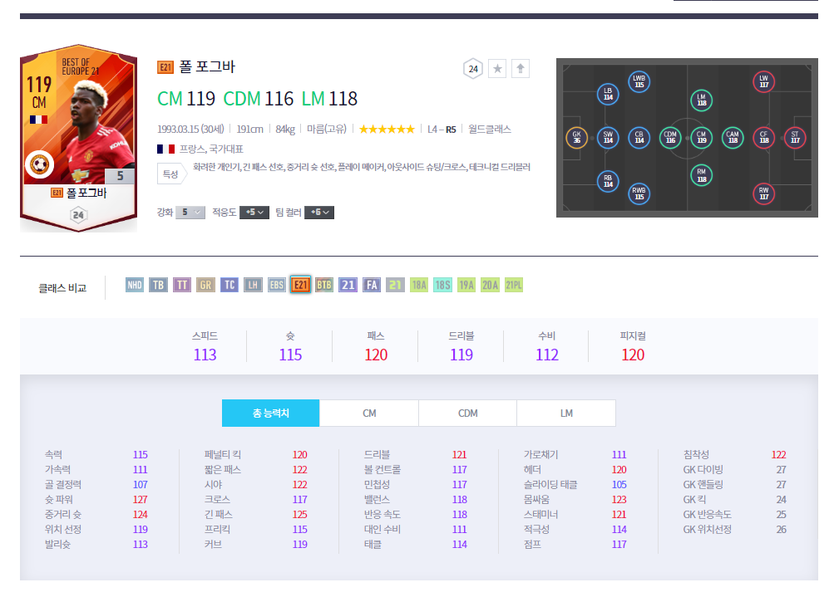Image resolution: width=839 pixels, height=597 pixels.
Task: Click the CAM 118 position node
Action: pos(733,137)
